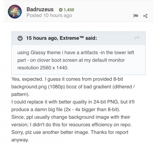Click the "2560 x 1440" resolution text
The height and width of the screenshot is (146, 157).
(x=56, y=68)
